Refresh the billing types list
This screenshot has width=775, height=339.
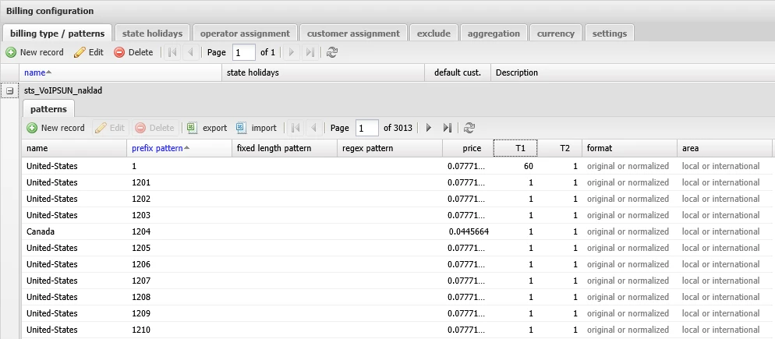332,52
